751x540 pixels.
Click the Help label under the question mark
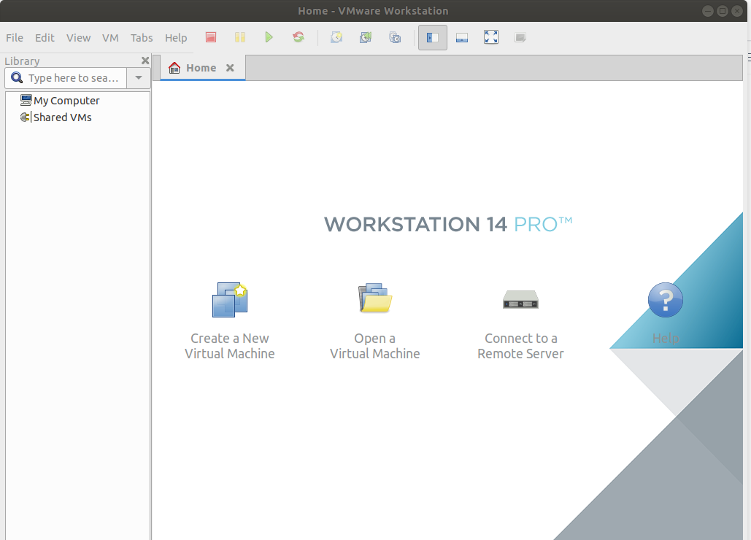(666, 339)
